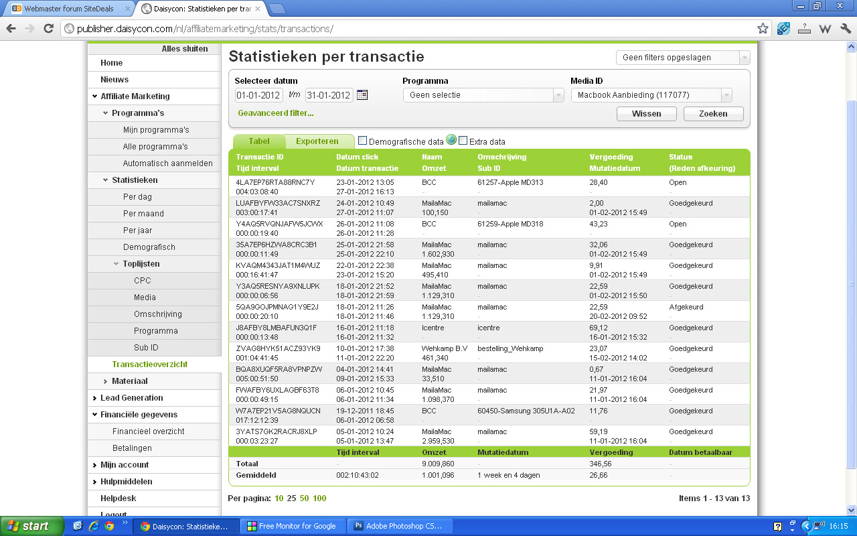Click Alles sluiten in the sidebar

[x=185, y=49]
